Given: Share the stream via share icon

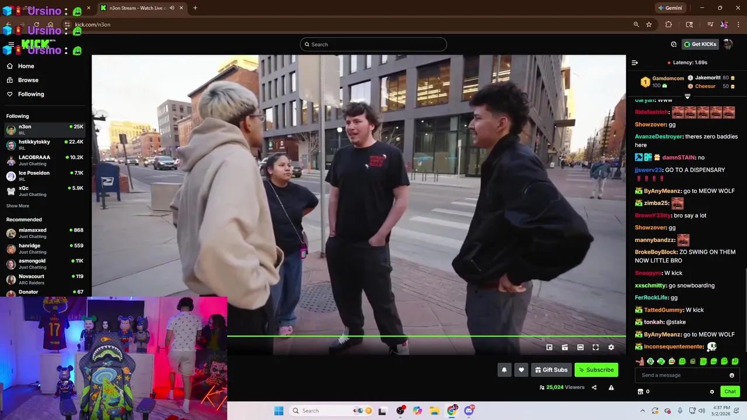Looking at the screenshot, I should pyautogui.click(x=594, y=387).
